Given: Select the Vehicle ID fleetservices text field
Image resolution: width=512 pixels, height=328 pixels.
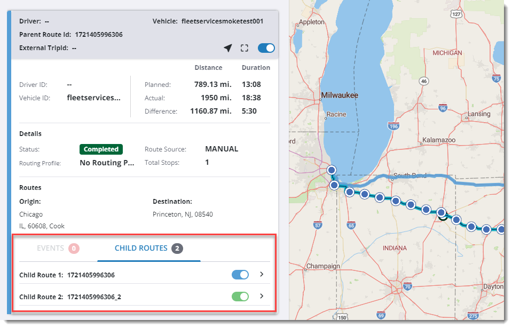Looking at the screenshot, I should (95, 98).
